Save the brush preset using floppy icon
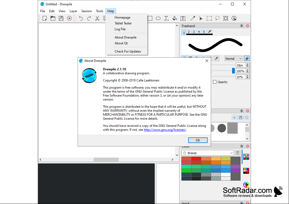This screenshot has width=289, height=204. tap(241, 118)
